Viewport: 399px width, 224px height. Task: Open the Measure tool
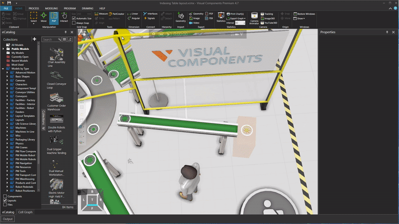(x=101, y=14)
